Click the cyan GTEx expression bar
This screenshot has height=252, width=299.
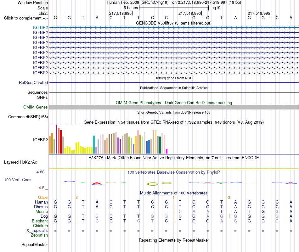94,144
